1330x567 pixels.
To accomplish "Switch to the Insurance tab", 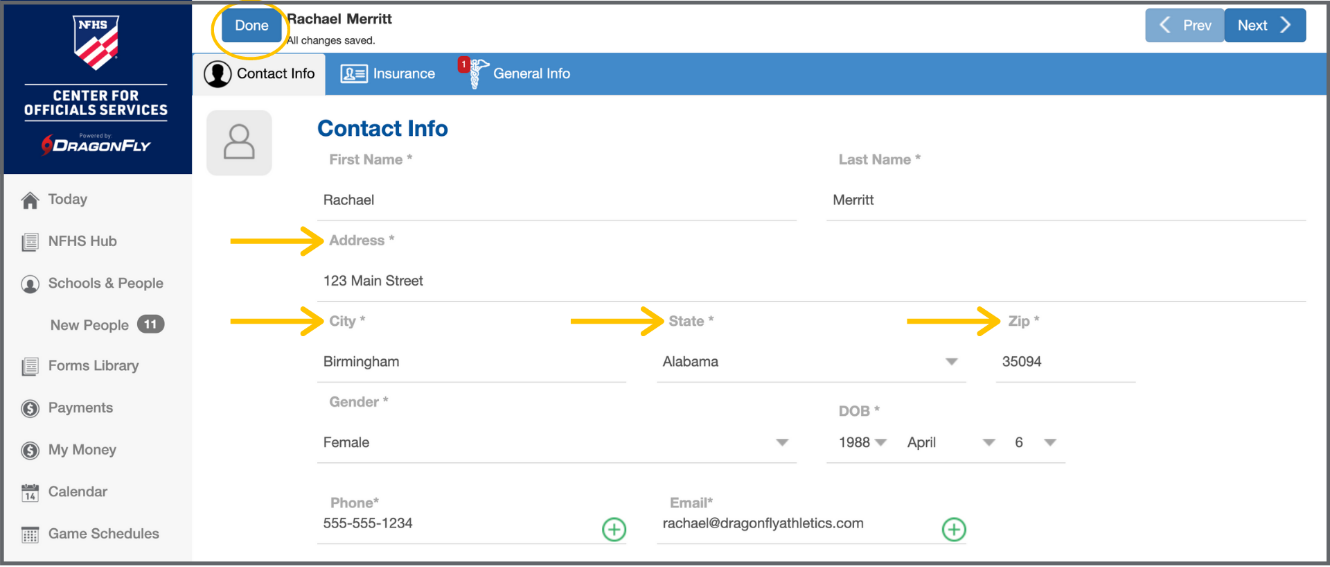I will pyautogui.click(x=388, y=74).
